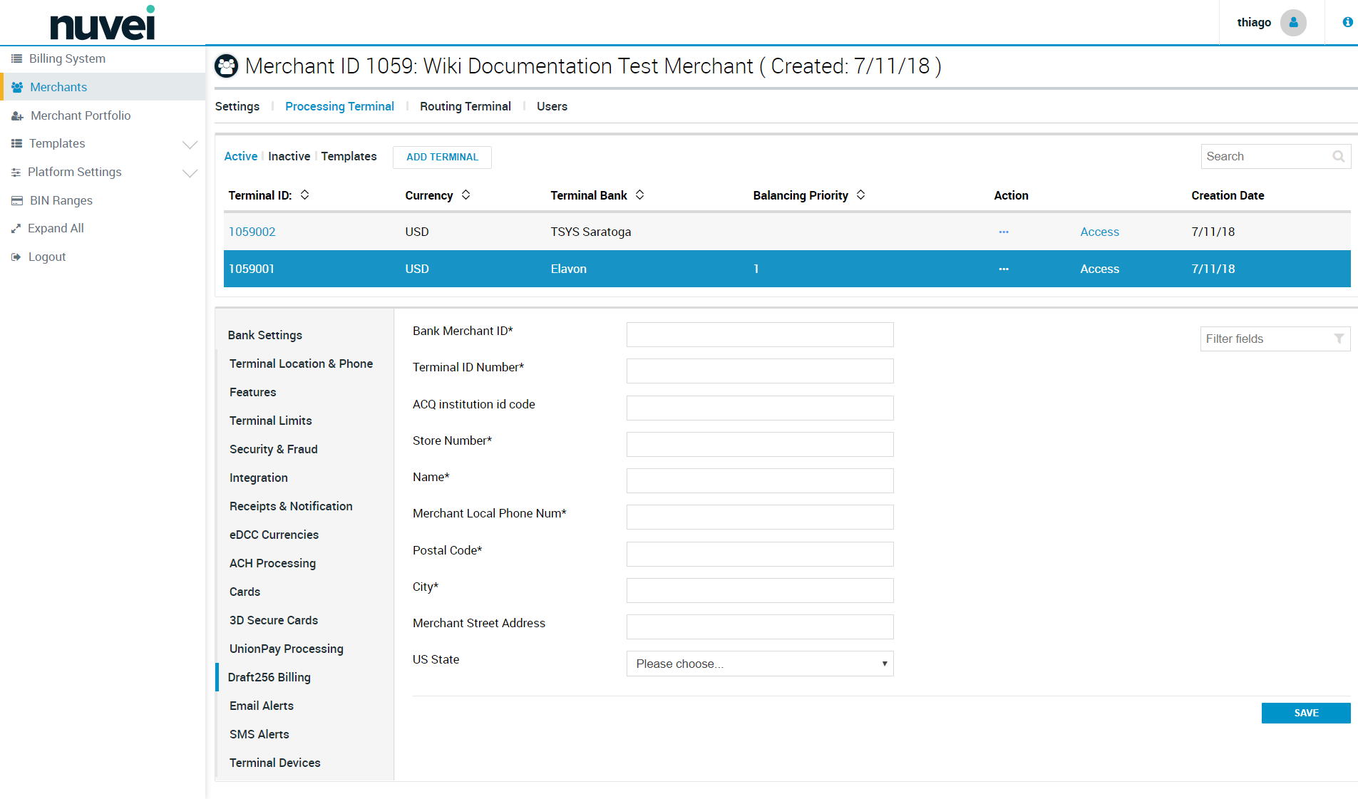
Task: Click the ADD TERMINAL button
Action: click(442, 158)
